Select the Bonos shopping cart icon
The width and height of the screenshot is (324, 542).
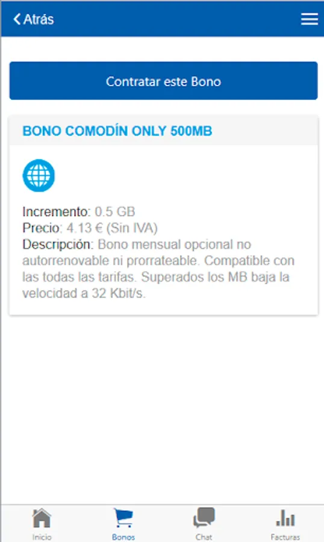click(123, 518)
